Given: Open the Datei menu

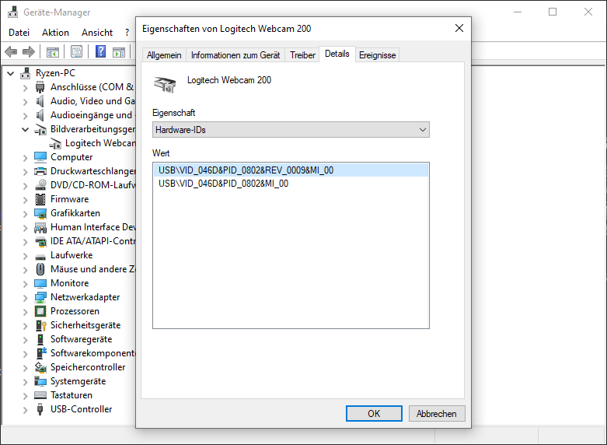Looking at the screenshot, I should pos(19,33).
